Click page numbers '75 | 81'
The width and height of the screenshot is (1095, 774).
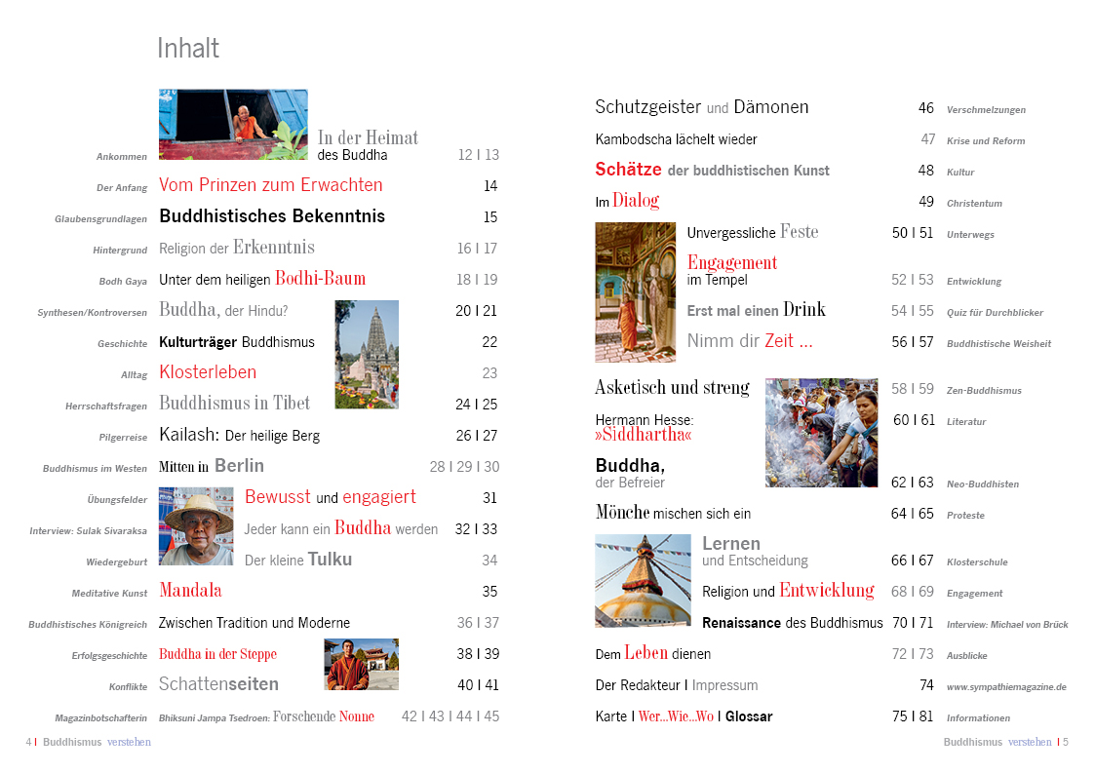[x=912, y=716]
